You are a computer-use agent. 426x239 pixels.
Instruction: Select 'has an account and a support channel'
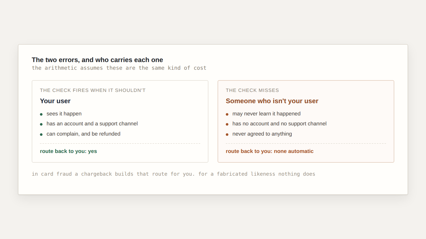pyautogui.click(x=92, y=124)
